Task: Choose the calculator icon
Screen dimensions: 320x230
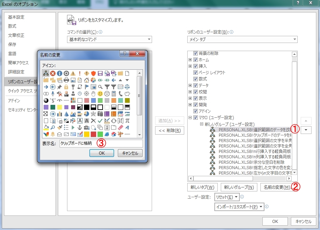Action: [114, 94]
